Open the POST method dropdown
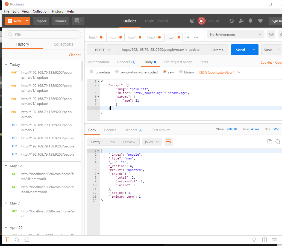 coord(103,50)
